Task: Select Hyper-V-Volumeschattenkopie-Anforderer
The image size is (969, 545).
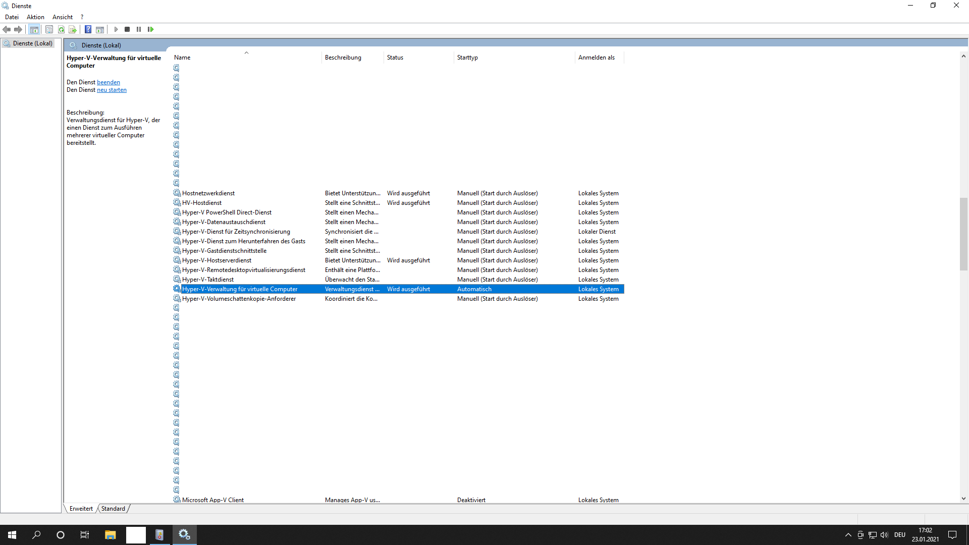Action: tap(398, 298)
